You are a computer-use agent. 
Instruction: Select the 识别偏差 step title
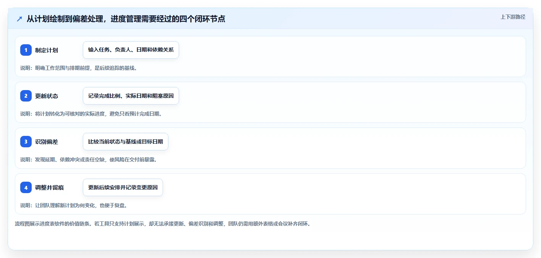(47, 142)
